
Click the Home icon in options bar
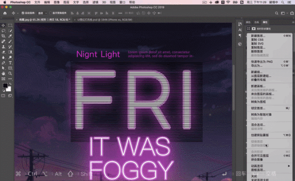tap(5, 13)
